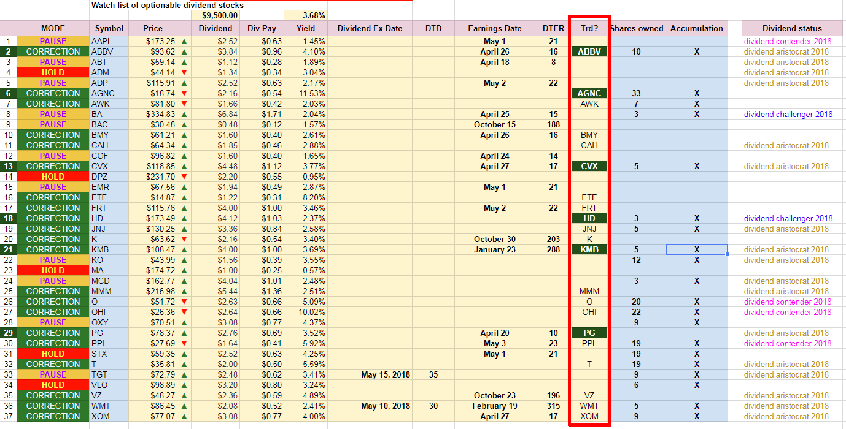The height and width of the screenshot is (429, 846).
Task: Click the MODE column header
Action: coord(53,28)
